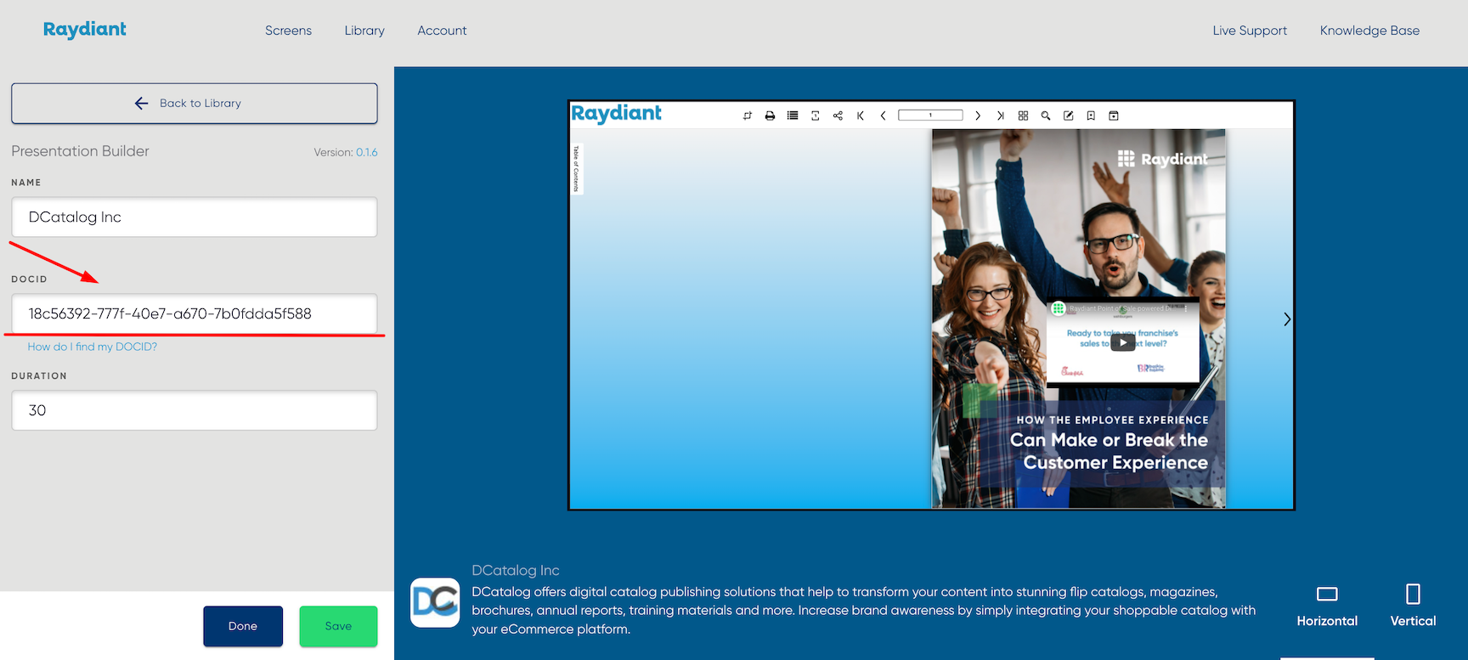Click the green Save button
This screenshot has height=660, width=1468.
coord(338,626)
